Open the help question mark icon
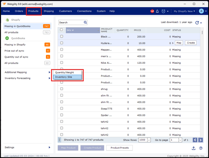 (x=201, y=148)
